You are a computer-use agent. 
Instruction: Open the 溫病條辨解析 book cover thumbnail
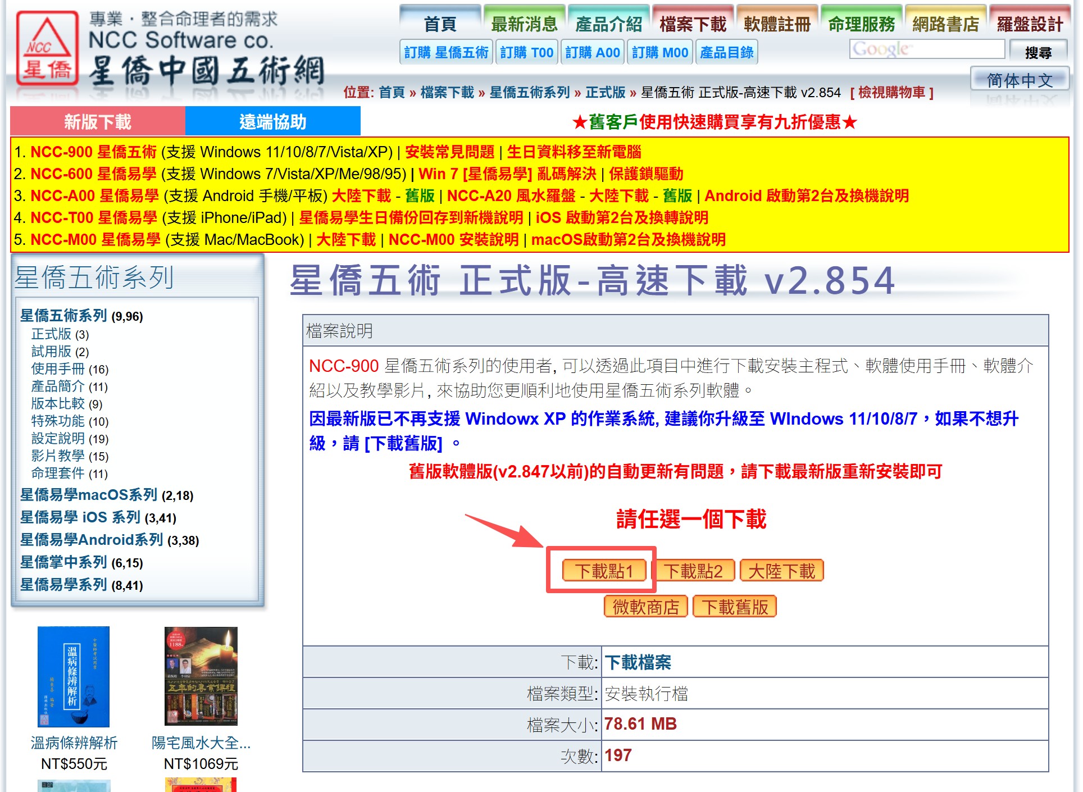[73, 676]
